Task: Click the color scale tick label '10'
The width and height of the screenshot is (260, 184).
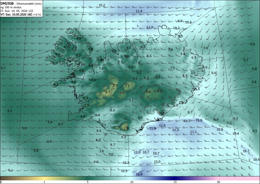Action: 132,182
